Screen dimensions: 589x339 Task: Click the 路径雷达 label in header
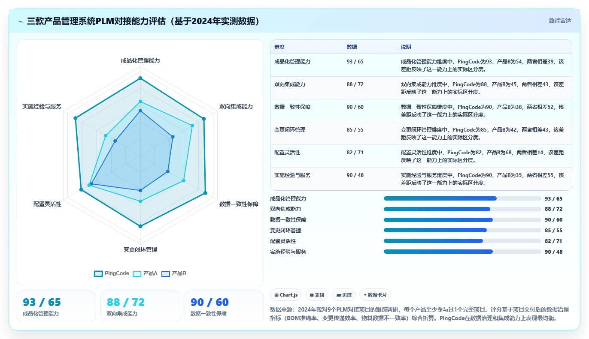(560, 21)
